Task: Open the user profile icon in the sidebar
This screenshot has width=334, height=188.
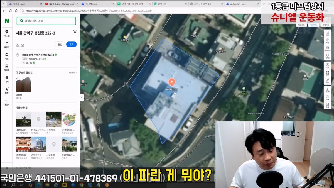Action: pyautogui.click(x=7, y=169)
